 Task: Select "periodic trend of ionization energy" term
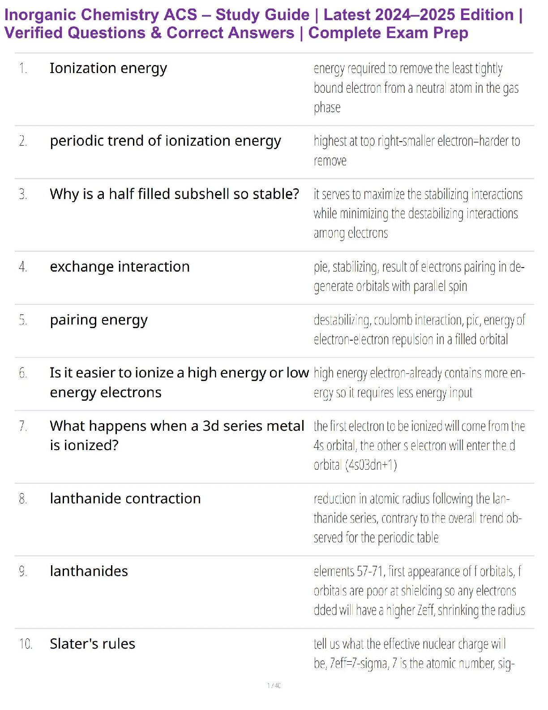pyautogui.click(x=165, y=141)
